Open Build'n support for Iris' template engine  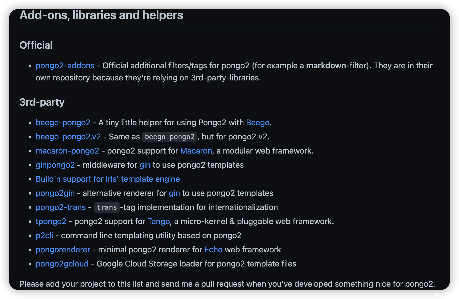pos(108,179)
